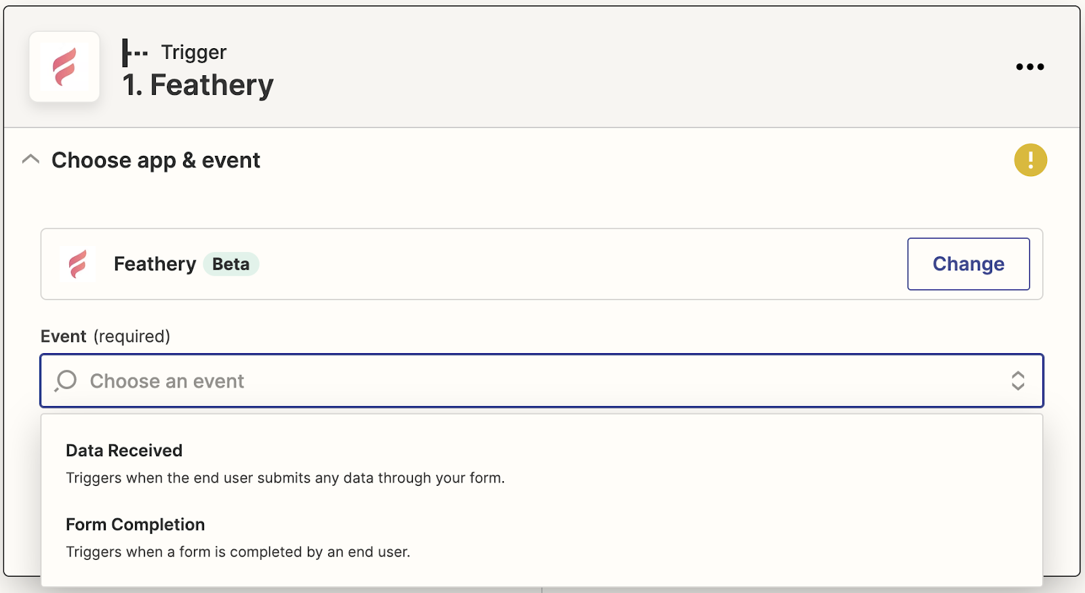Click the small Feathery logo in app row

78,264
